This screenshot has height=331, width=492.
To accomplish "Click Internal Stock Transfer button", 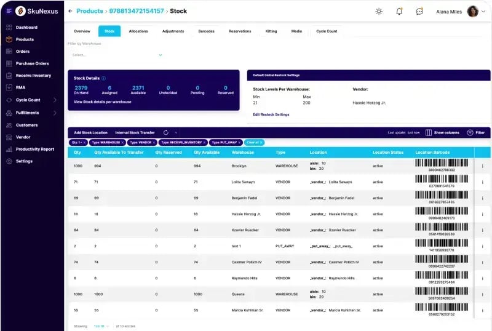I will (135, 132).
